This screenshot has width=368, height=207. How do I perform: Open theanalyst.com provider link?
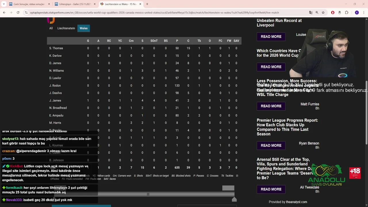click(296, 202)
